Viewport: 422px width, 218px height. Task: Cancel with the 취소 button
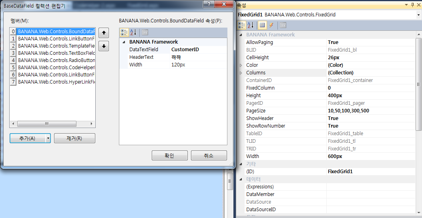(x=209, y=156)
